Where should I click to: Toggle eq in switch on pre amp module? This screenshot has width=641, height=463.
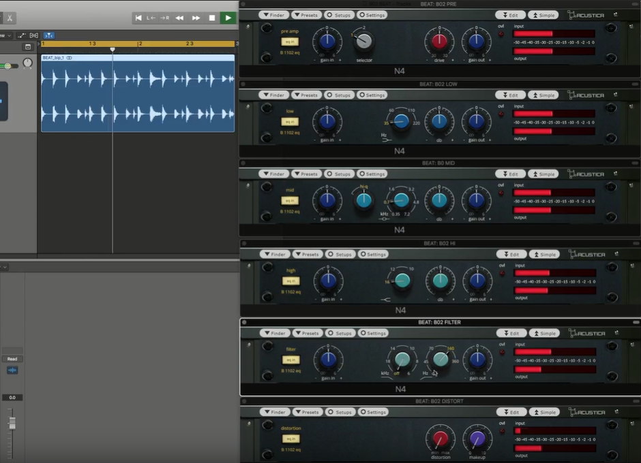point(290,42)
